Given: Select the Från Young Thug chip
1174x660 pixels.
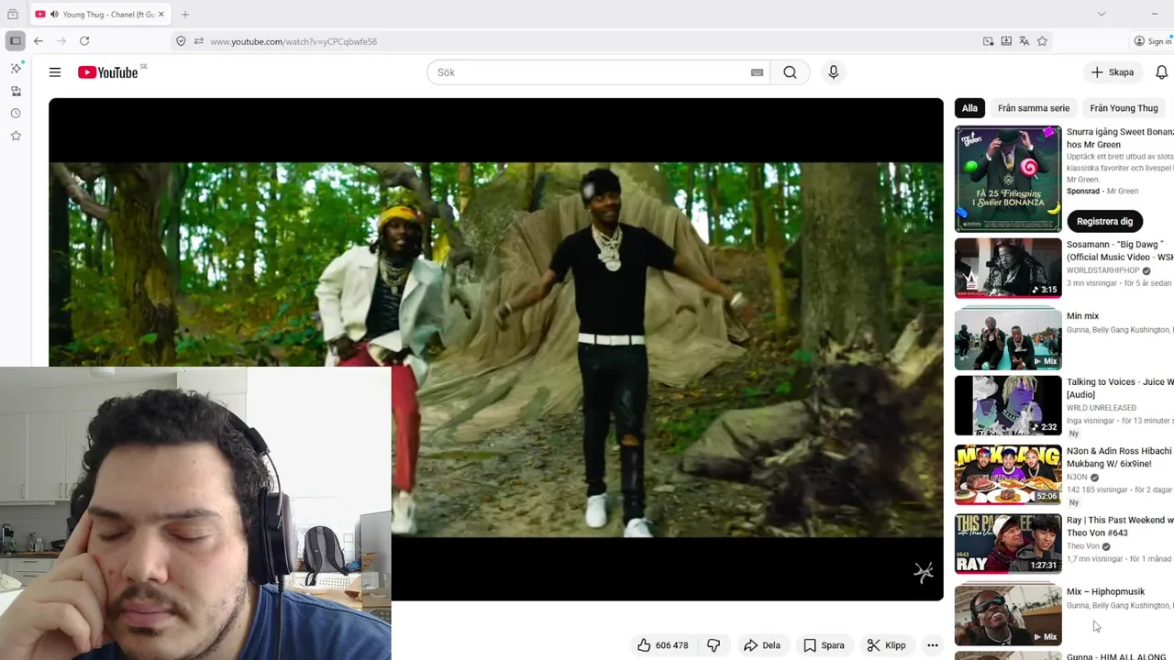Looking at the screenshot, I should click(x=1124, y=108).
